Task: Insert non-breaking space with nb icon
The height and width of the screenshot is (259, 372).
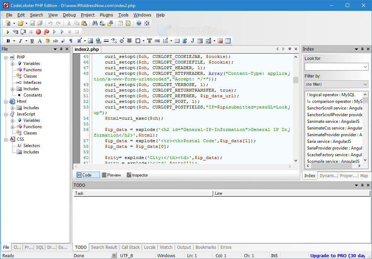Action: click(x=55, y=41)
